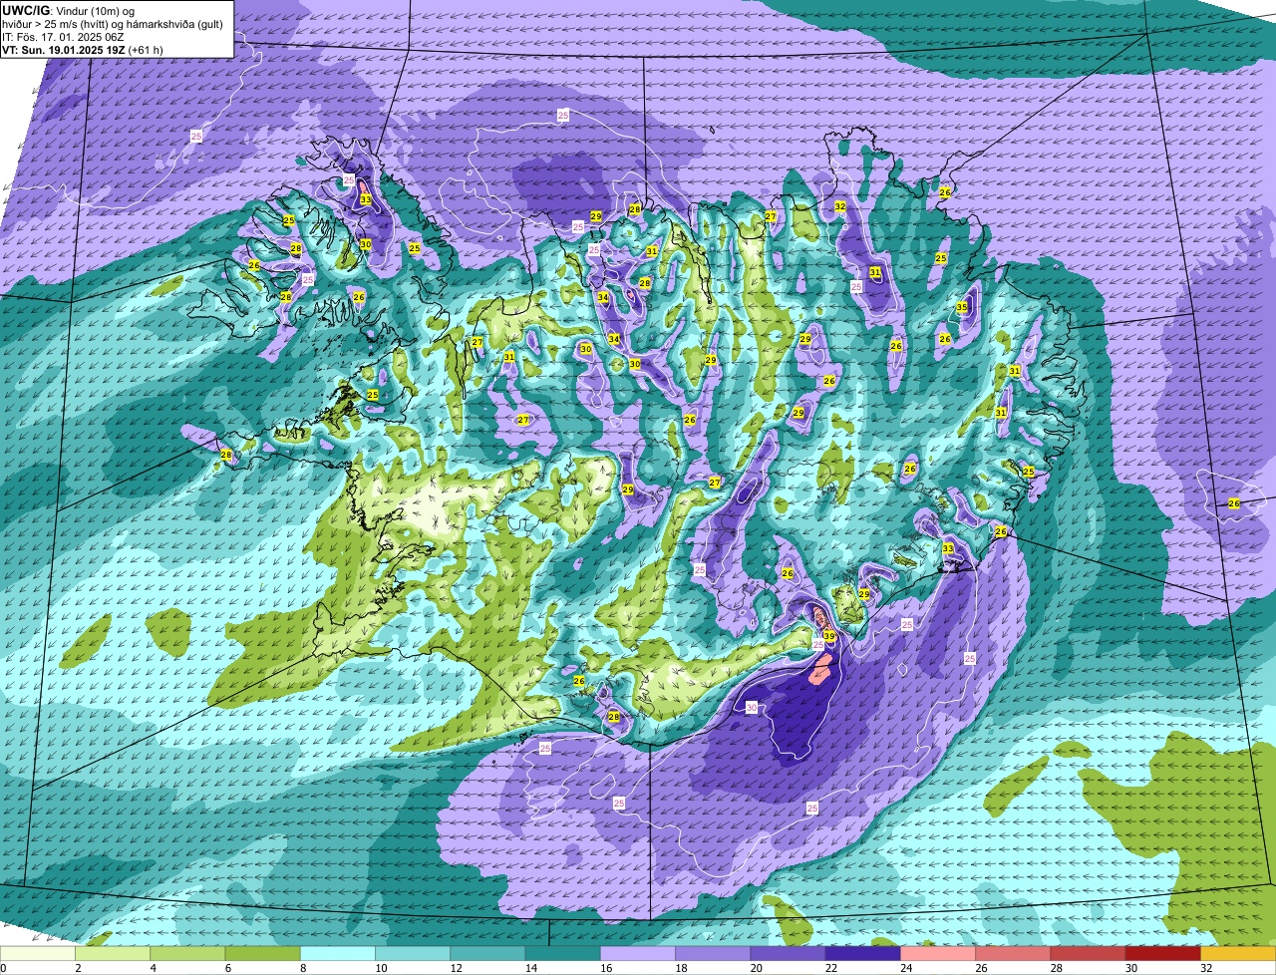Viewport: 1276px width, 975px height.
Task: Click the scale value 30 on the legend bar
Action: [1131, 968]
